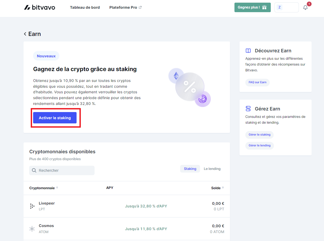Click the Gérez Earn panel icon
The width and height of the screenshot is (324, 241).
click(x=248, y=109)
